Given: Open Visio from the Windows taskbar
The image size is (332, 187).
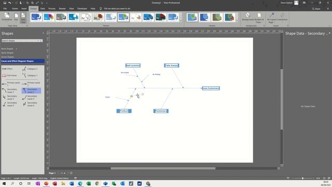Looking at the screenshot, I should 105,183.
